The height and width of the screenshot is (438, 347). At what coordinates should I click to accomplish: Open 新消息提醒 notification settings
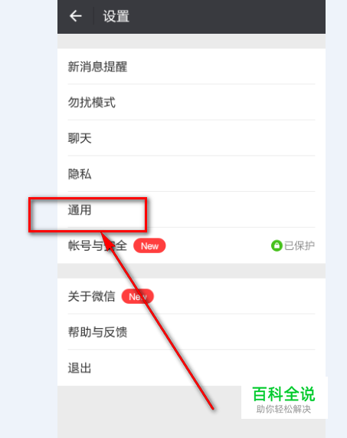192,67
